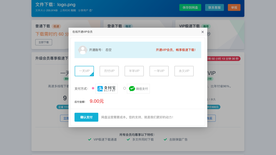Viewport: 276px width, 155px height.
Task: Click the green checkmark beside VIP极速下载通道
Action: pos(89,139)
